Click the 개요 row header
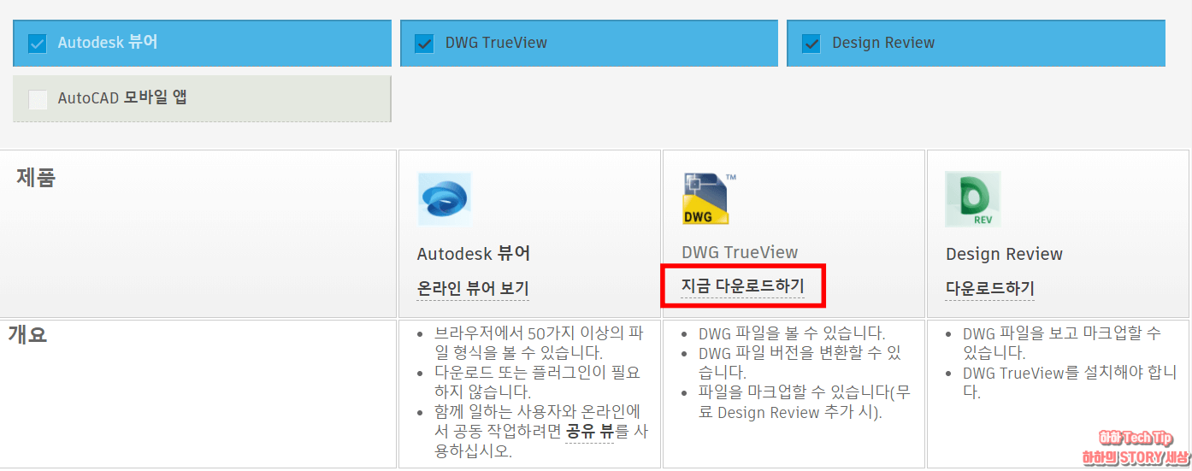This screenshot has height=471, width=1192. 27,334
